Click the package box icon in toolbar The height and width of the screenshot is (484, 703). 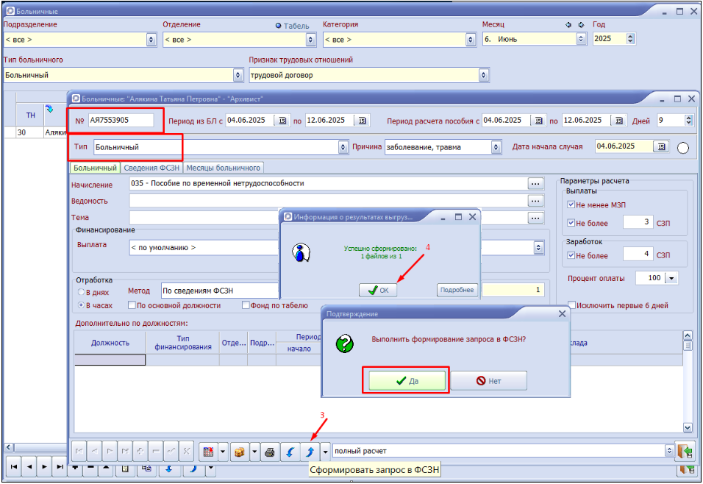239,451
